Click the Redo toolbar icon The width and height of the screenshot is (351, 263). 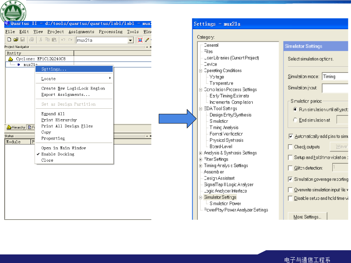point(70,40)
